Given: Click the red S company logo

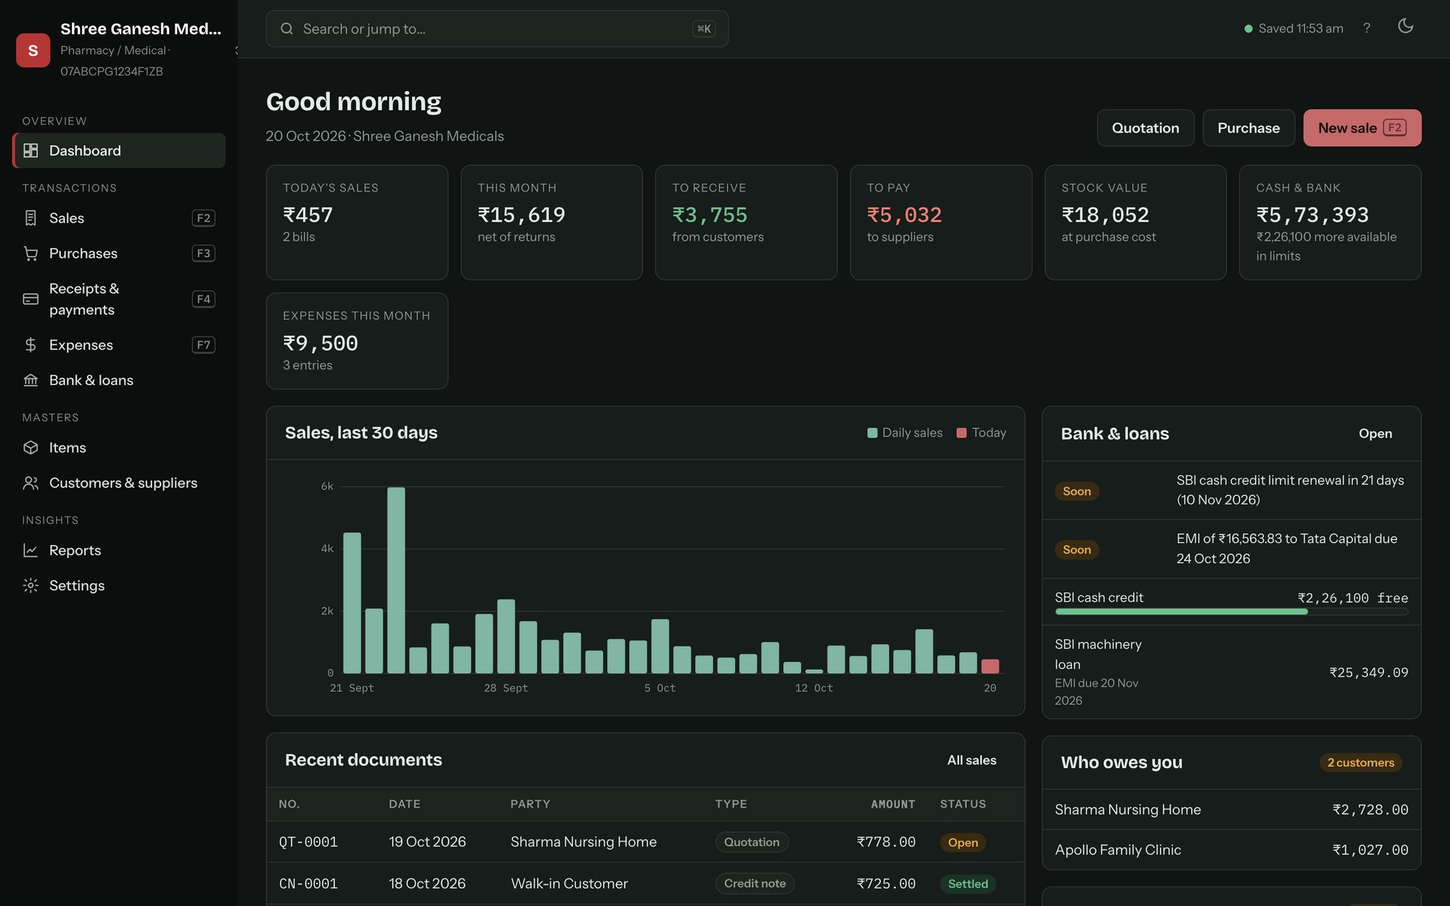Looking at the screenshot, I should 33,50.
